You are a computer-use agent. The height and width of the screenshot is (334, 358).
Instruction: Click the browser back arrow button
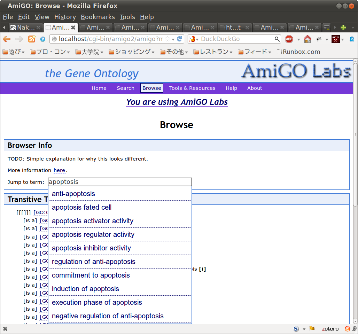point(7,39)
